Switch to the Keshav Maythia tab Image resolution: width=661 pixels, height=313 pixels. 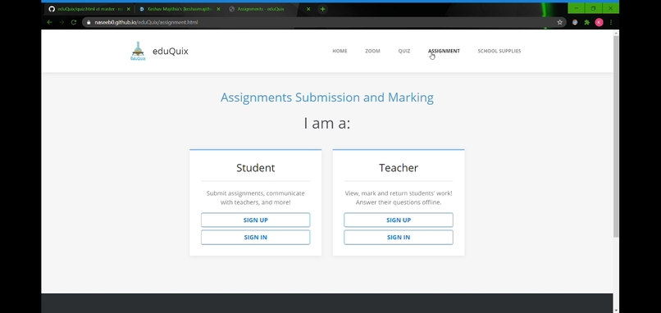pyautogui.click(x=179, y=9)
